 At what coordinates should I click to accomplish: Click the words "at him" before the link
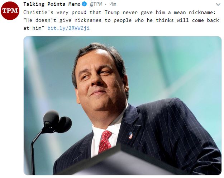[x=33, y=28]
